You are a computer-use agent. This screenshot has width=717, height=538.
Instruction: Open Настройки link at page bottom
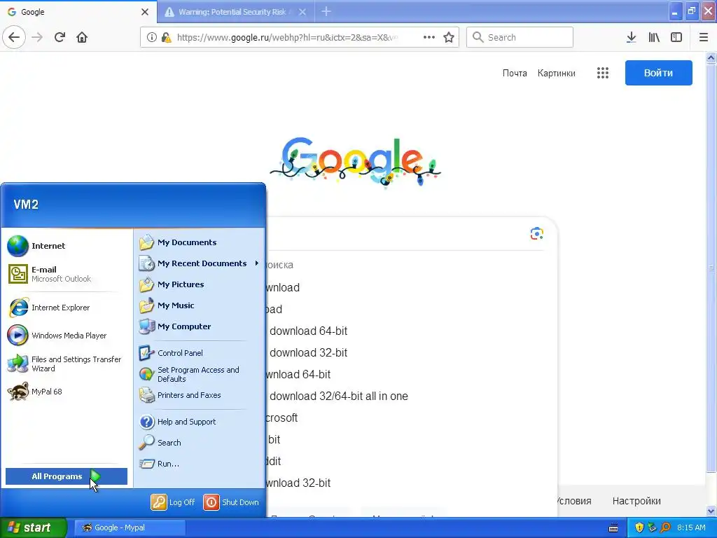pyautogui.click(x=636, y=501)
